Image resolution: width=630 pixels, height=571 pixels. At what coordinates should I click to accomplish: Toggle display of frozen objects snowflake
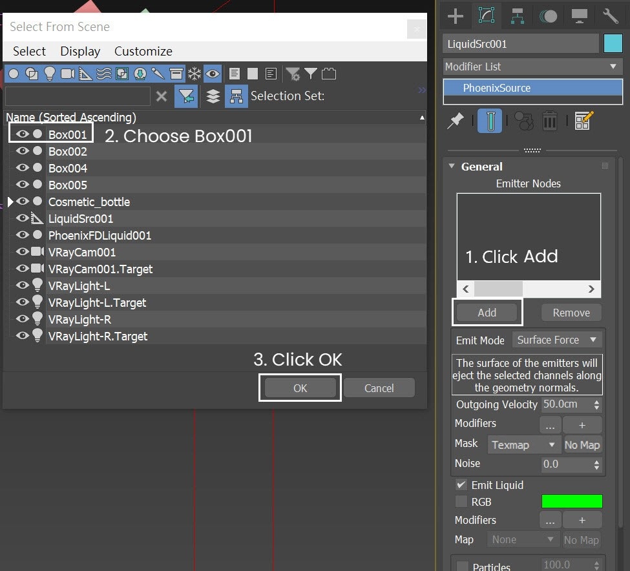coord(194,74)
